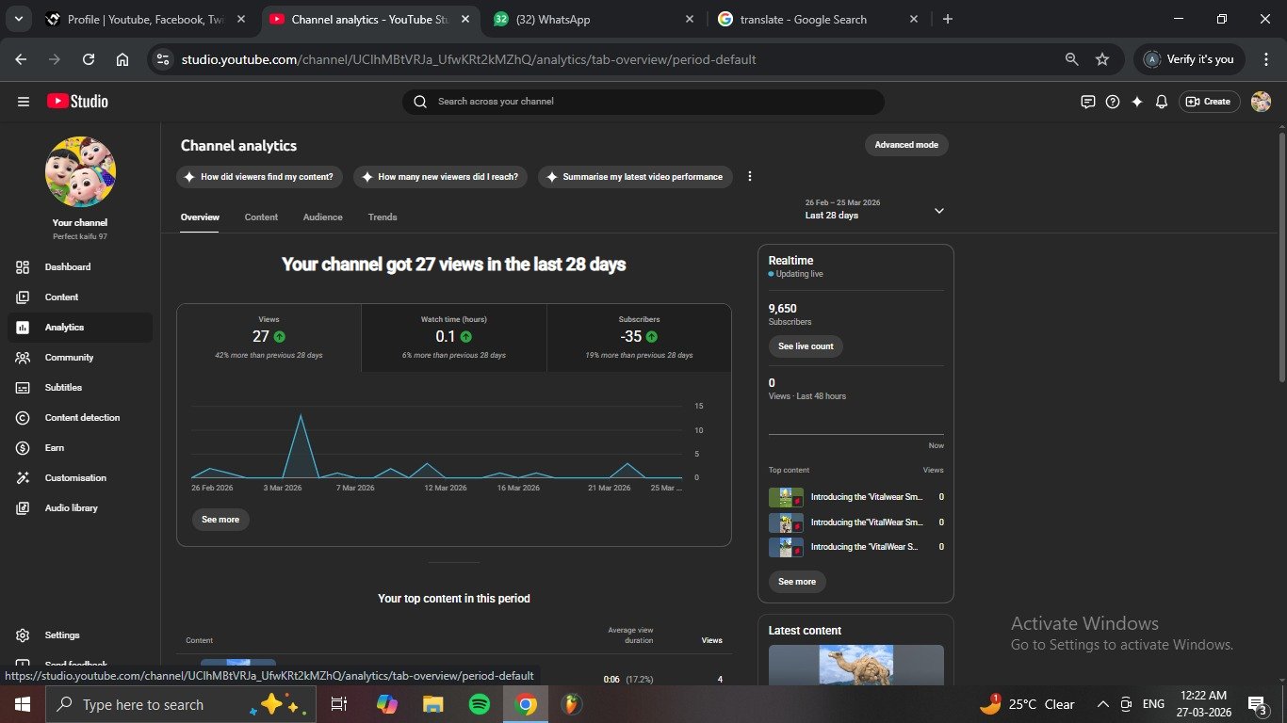Expand the Last 28 days date range dropdown
Image resolution: width=1287 pixels, height=723 pixels.
938,211
